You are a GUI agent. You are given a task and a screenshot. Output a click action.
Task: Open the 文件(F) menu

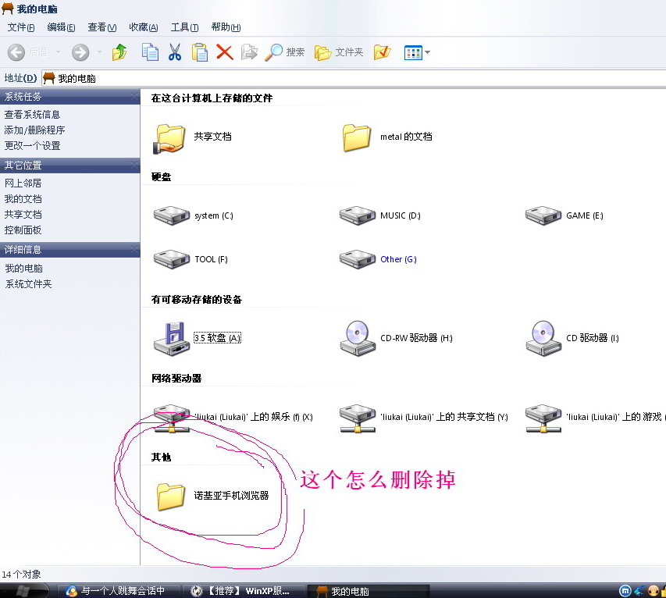(x=21, y=27)
